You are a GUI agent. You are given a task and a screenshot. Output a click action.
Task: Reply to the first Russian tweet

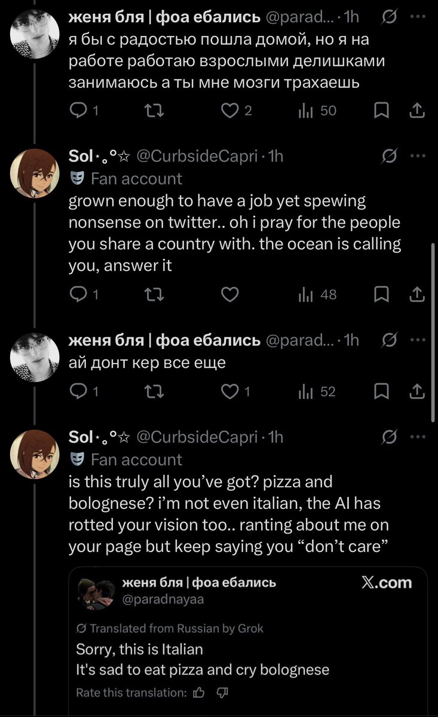tap(78, 111)
